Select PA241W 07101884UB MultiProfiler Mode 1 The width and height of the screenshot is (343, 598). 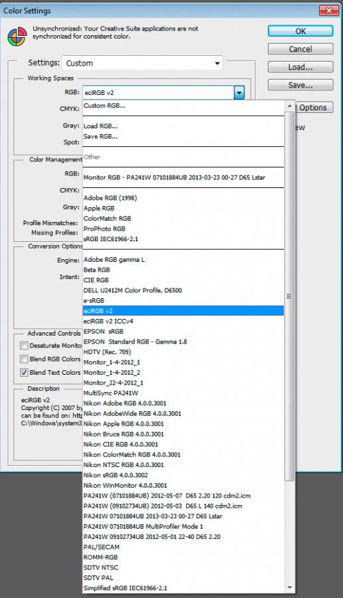pyautogui.click(x=183, y=526)
